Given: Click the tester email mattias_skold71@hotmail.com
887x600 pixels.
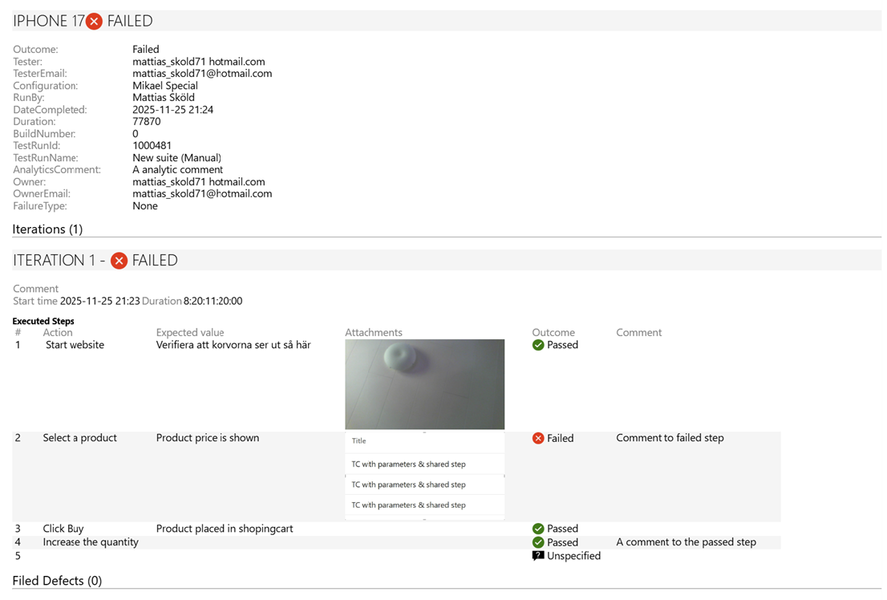Looking at the screenshot, I should [202, 74].
